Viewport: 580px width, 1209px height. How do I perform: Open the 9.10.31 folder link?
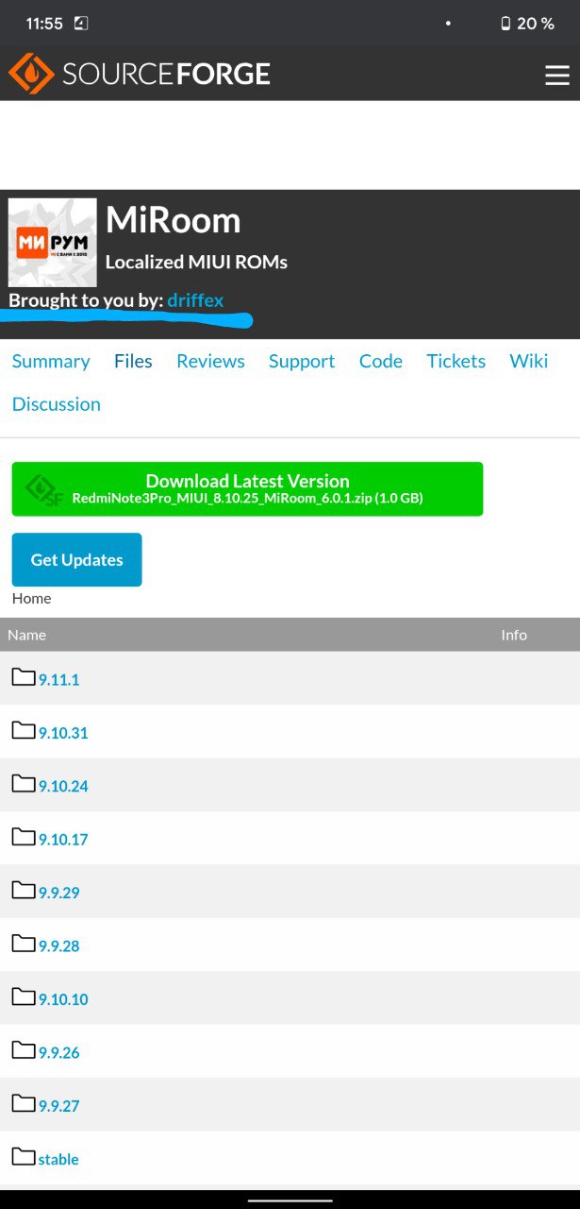(x=63, y=733)
